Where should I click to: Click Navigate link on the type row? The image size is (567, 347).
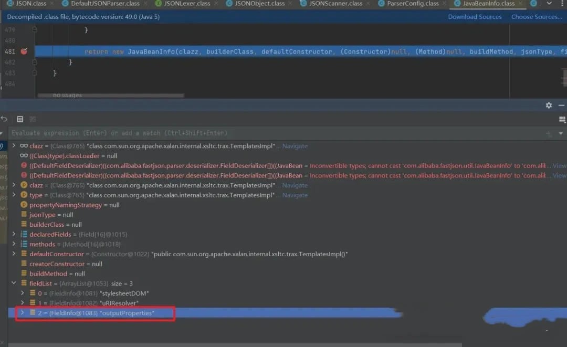(295, 195)
